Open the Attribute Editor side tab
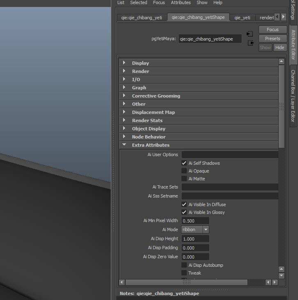Image resolution: width=298 pixels, height=300 pixels. coord(293,45)
